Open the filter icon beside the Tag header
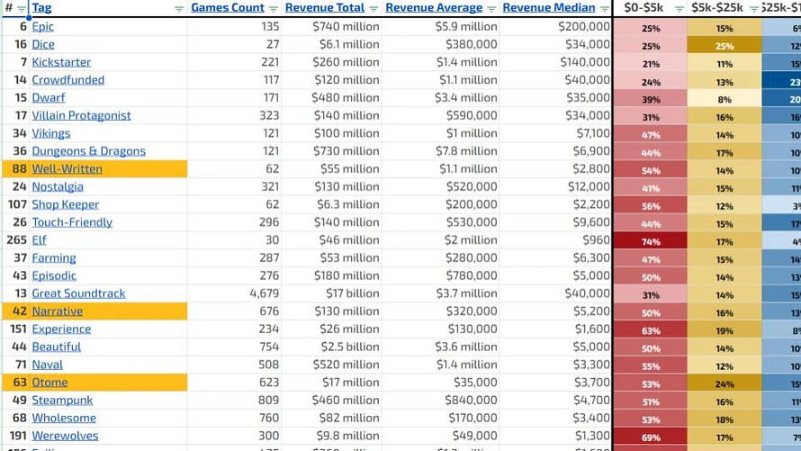The width and height of the screenshot is (801, 451). [179, 9]
